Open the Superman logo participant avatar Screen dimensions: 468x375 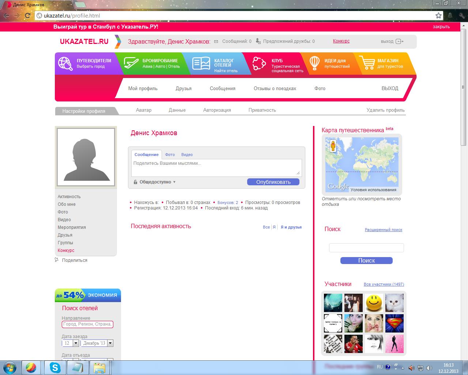395,323
